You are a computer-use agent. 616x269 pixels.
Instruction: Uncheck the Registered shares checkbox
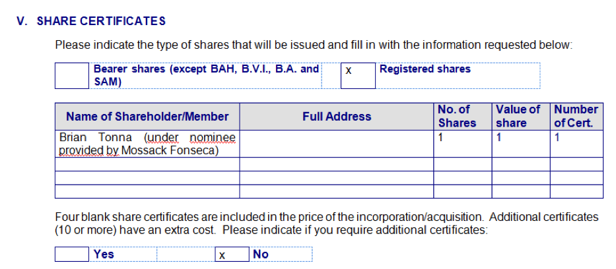359,76
